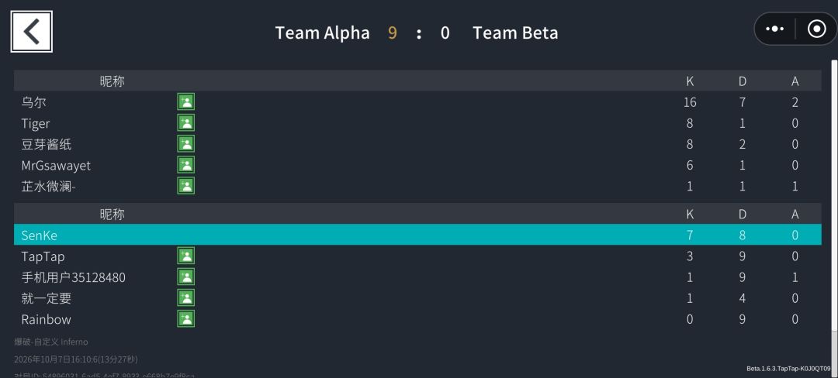Select the highlighted SenKe player row
The image size is (838, 378).
click(417, 235)
